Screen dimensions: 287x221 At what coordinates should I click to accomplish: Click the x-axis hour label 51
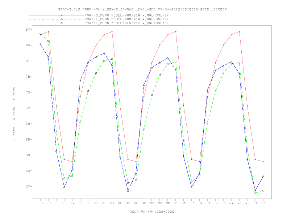pos(176,203)
